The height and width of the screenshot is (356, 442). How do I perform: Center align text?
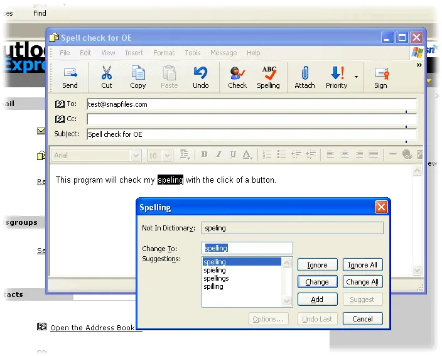345,154
